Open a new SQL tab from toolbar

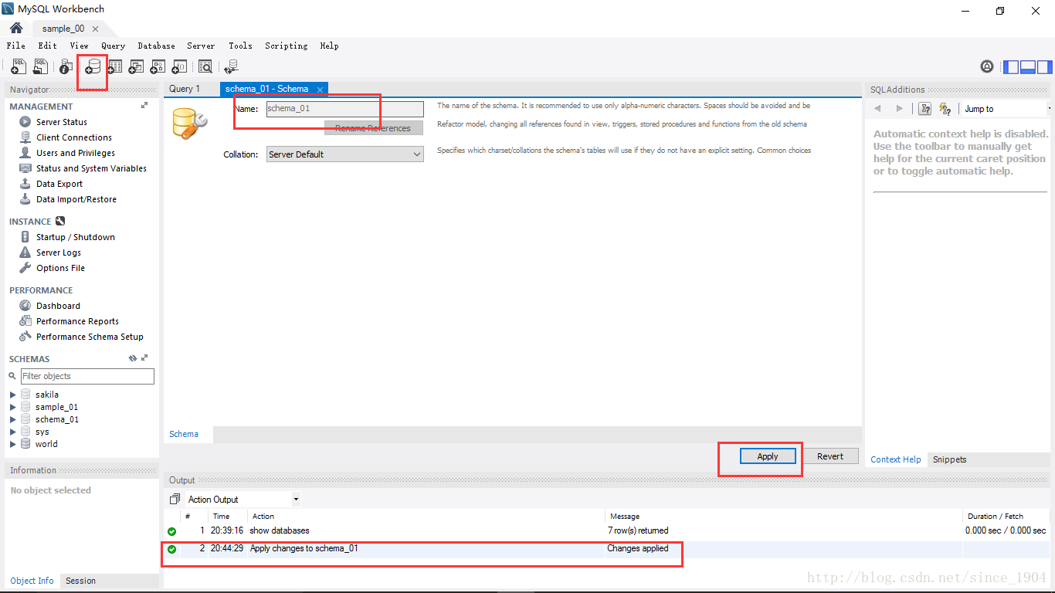tap(19, 67)
